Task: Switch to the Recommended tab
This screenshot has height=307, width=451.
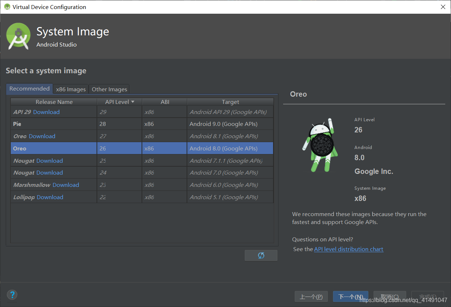Action: tap(30, 89)
